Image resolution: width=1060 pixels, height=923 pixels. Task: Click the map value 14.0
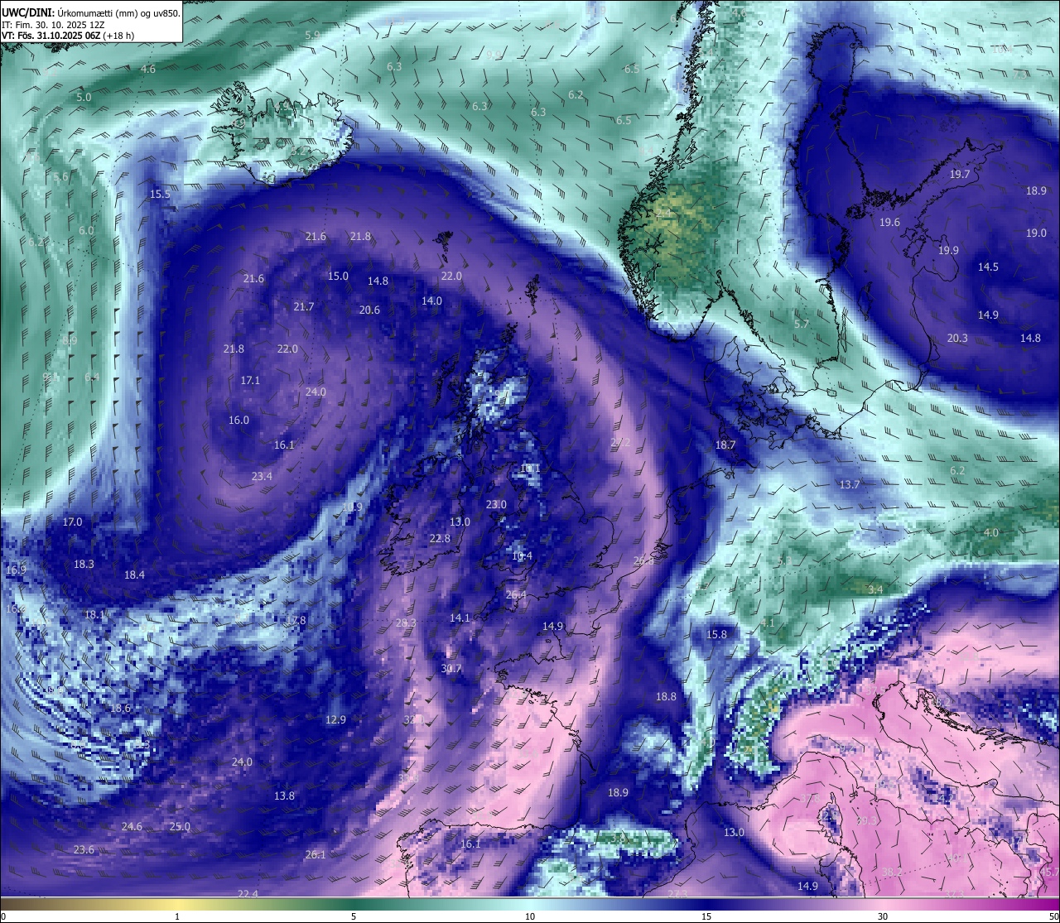[x=431, y=301]
